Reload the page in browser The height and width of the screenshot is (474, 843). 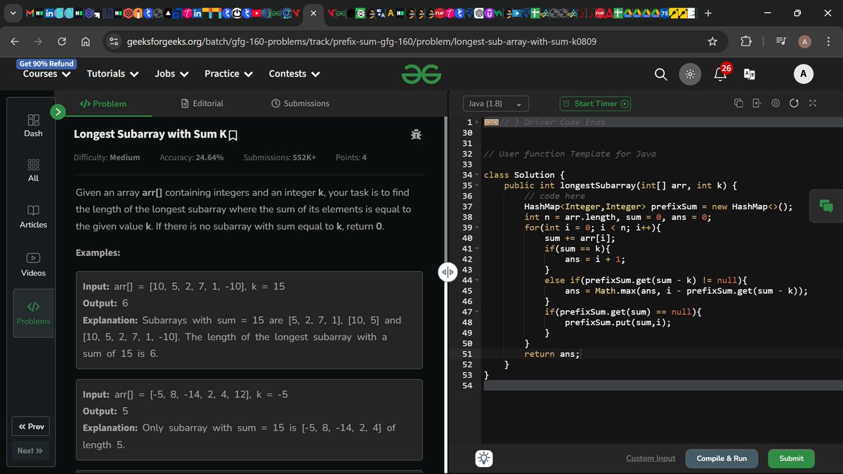(x=62, y=41)
